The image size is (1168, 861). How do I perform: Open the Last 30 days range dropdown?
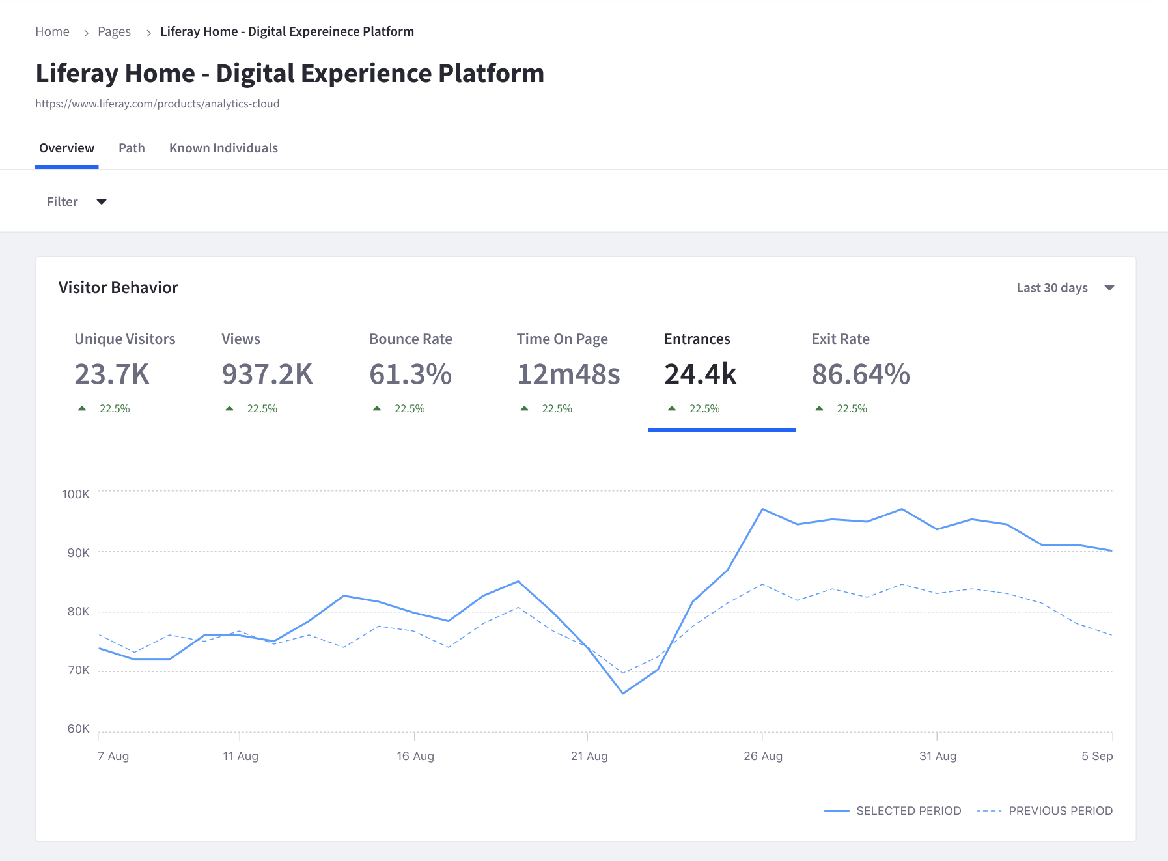(1065, 288)
